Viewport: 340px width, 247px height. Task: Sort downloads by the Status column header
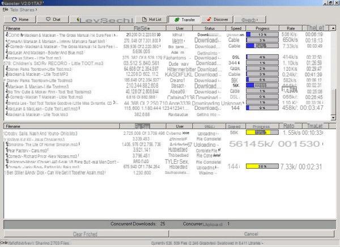point(209,28)
